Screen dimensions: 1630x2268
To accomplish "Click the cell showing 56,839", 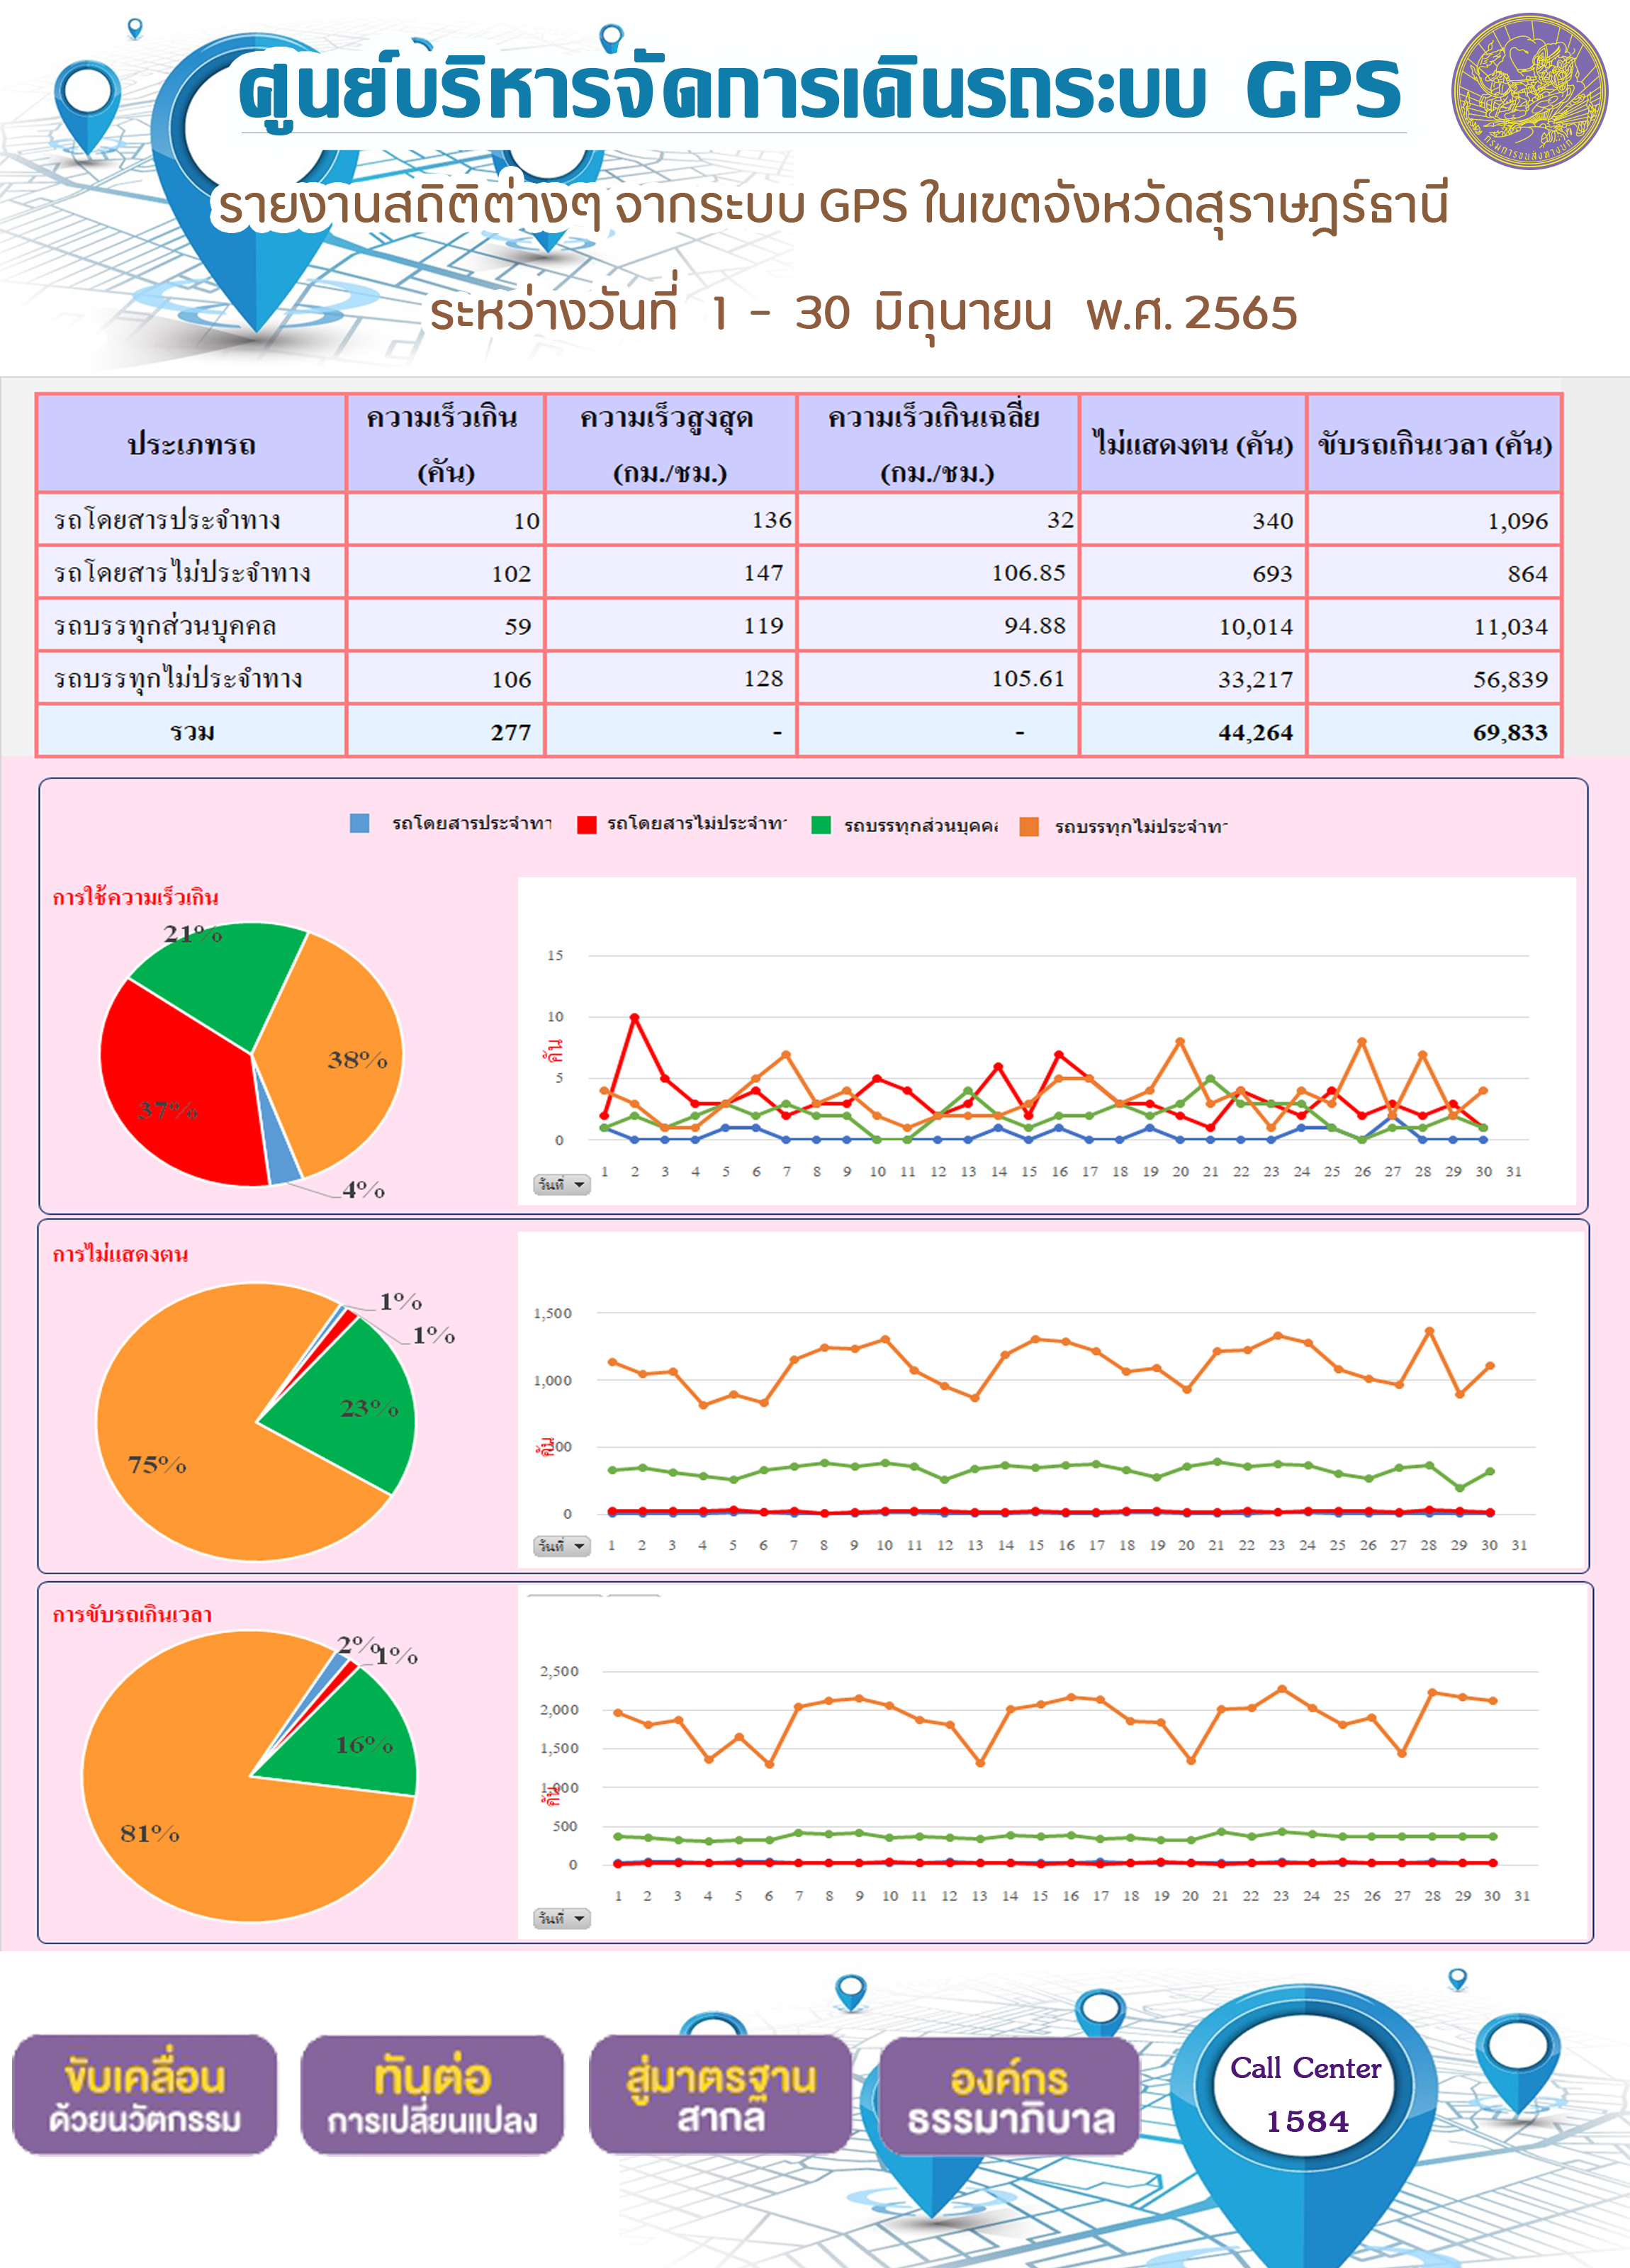I will pyautogui.click(x=1510, y=679).
